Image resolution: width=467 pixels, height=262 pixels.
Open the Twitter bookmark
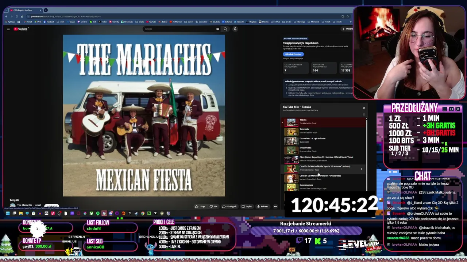click(103, 22)
